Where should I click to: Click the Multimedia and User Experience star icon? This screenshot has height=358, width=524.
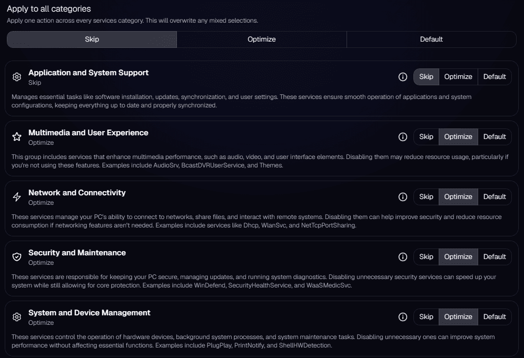click(x=17, y=136)
